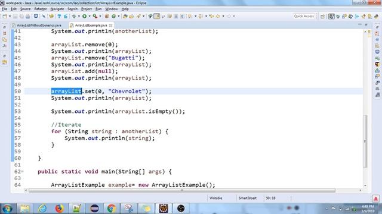
Task: Open the Project menu
Action: [87, 9]
